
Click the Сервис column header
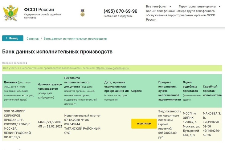tap(137, 91)
